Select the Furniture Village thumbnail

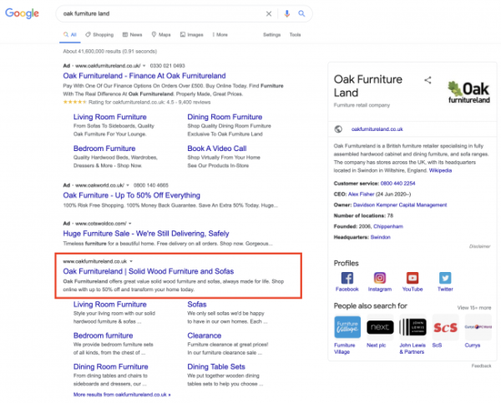347,326
